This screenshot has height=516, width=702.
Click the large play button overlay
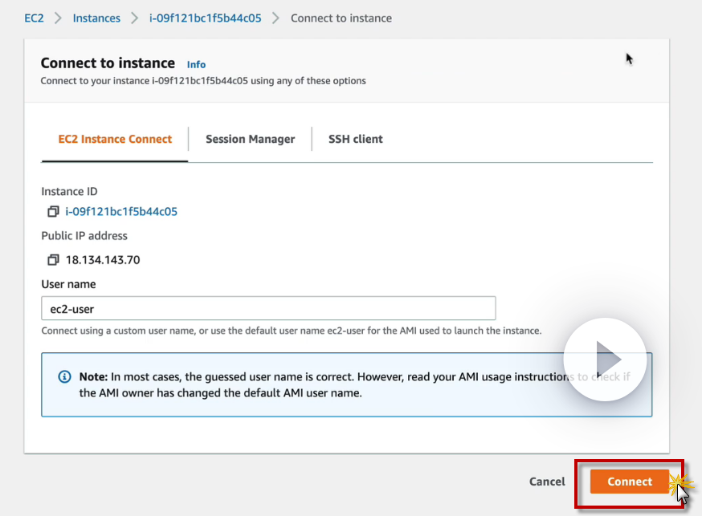[x=605, y=360]
